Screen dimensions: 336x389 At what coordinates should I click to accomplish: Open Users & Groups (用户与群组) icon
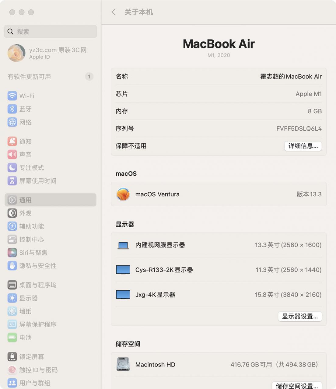tap(12, 383)
